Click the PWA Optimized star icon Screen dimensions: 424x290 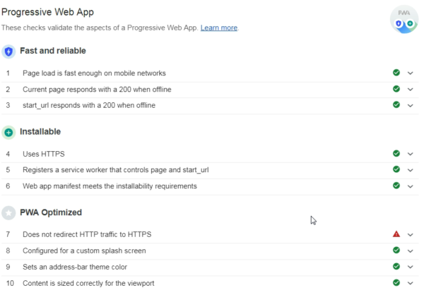click(x=8, y=212)
